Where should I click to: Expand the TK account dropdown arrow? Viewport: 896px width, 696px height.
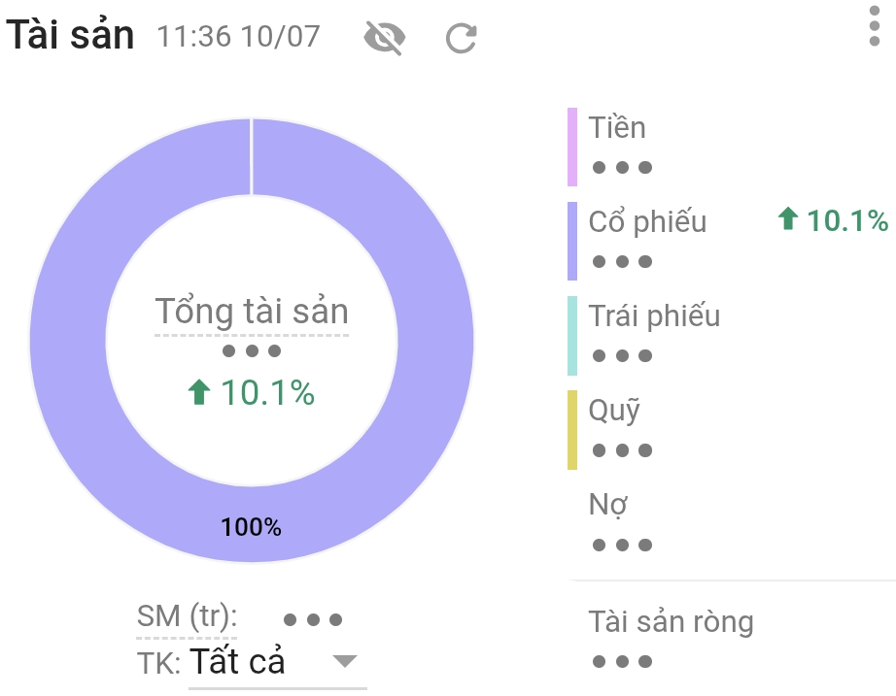(345, 661)
